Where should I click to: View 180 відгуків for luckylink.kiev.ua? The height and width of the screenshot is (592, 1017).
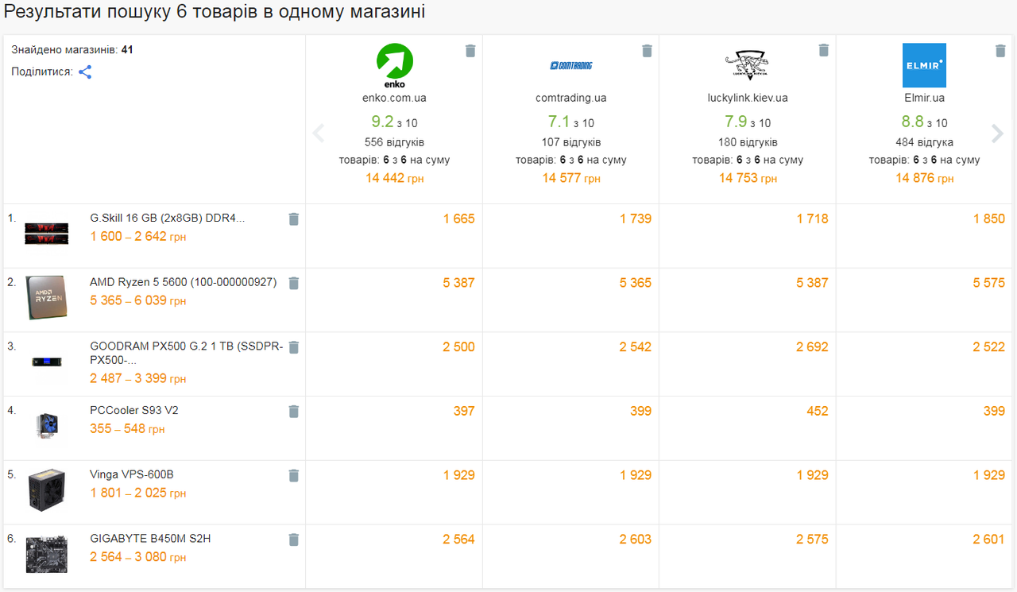click(x=748, y=142)
